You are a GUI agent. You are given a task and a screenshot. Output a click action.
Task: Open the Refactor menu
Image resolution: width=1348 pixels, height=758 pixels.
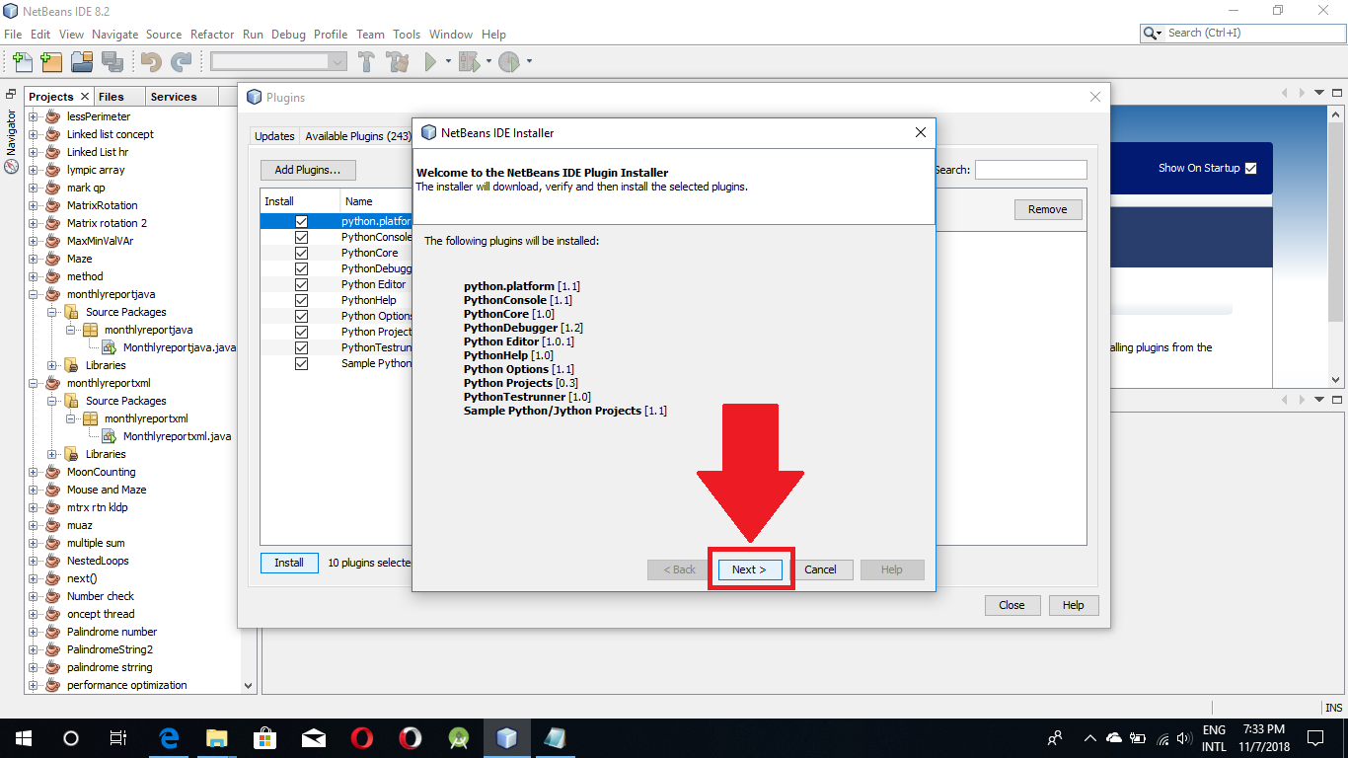(x=212, y=34)
